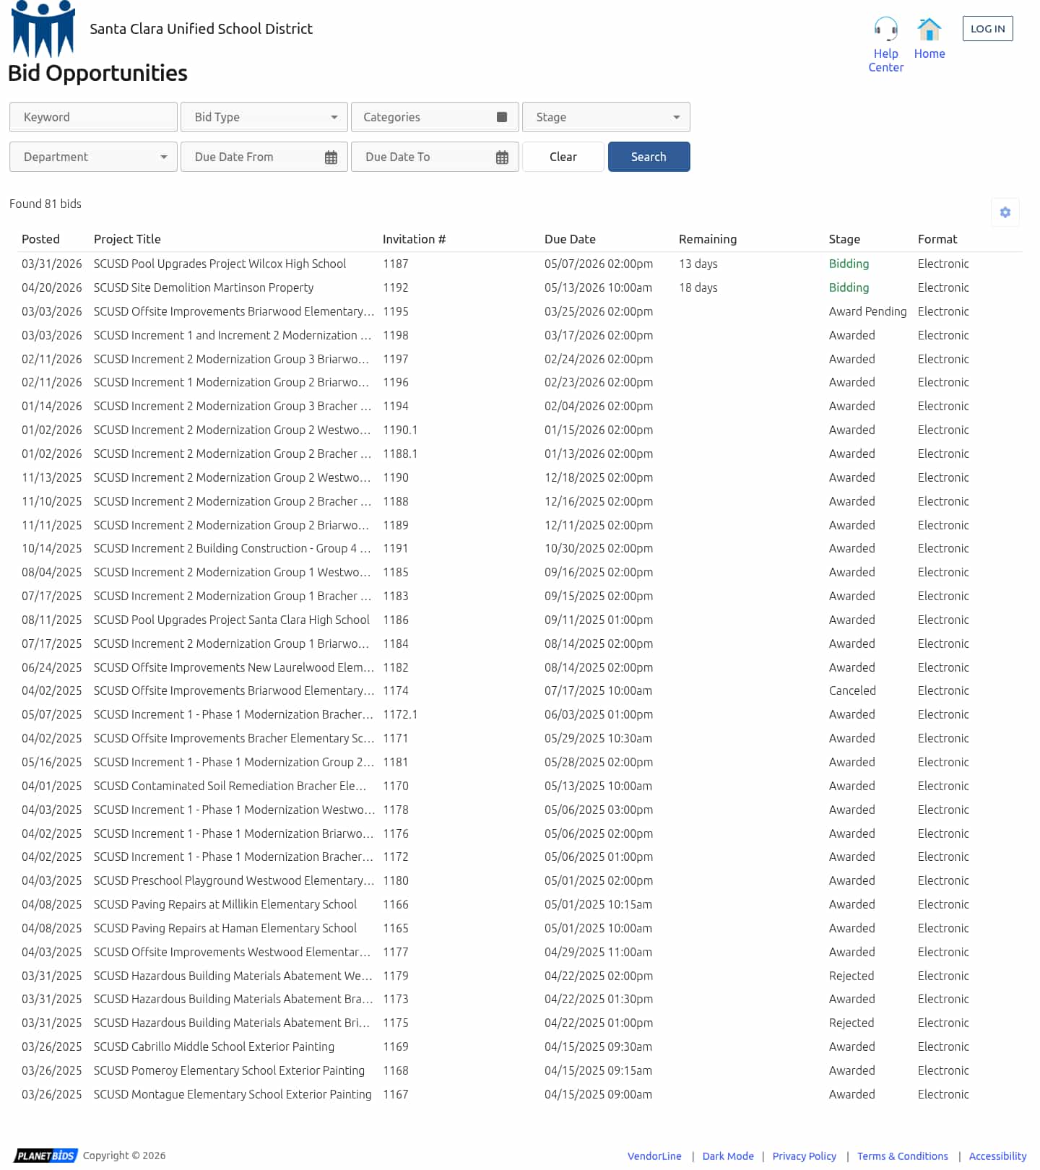Viewport: 1040px width, 1170px height.
Task: Open SCUSD Contaminated Soil Remediation Bracher bid
Action: (x=230, y=786)
